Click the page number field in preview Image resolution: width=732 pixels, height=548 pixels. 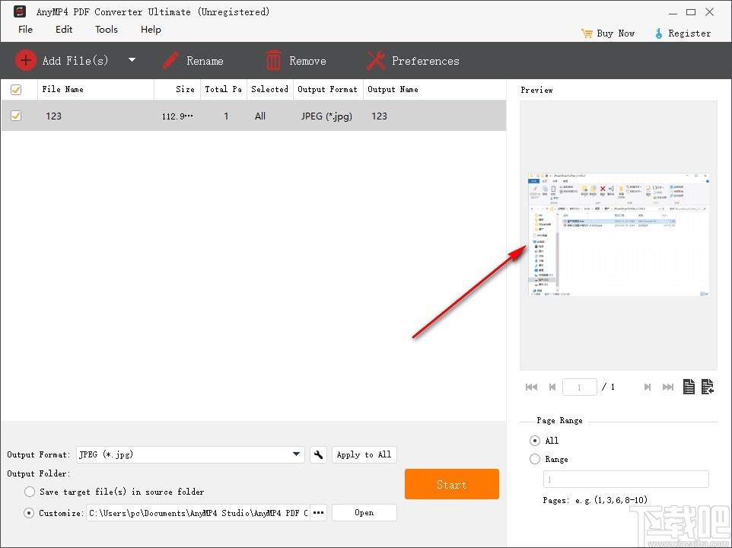pyautogui.click(x=580, y=387)
